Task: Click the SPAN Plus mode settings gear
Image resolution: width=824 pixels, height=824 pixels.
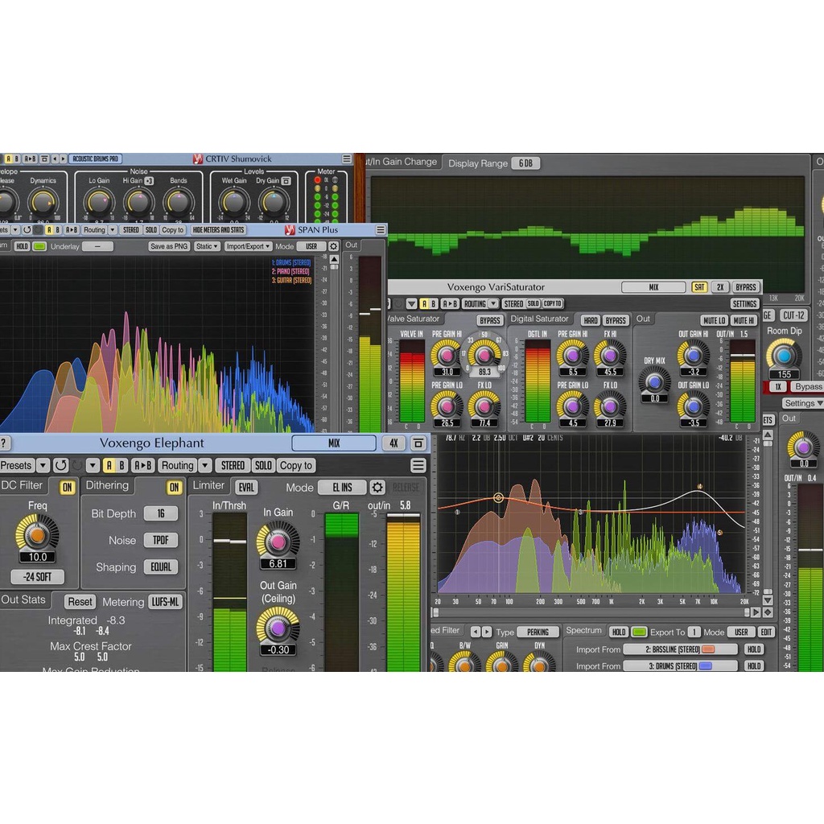Action: point(334,246)
